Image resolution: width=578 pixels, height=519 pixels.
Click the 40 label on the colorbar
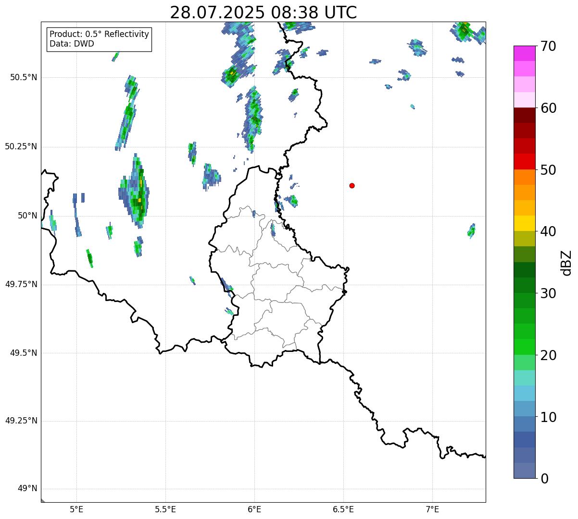(x=548, y=231)
